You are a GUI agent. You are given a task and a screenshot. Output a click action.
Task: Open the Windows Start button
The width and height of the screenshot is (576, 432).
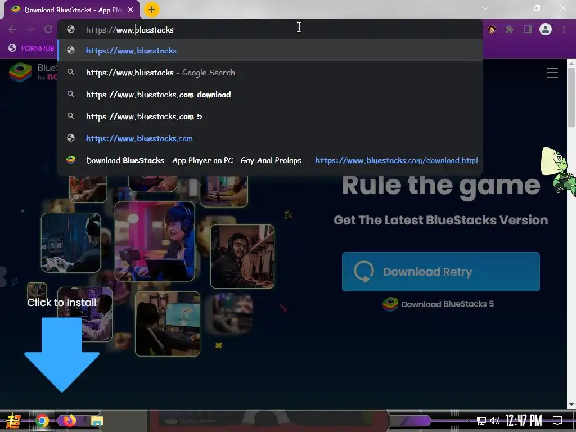click(13, 421)
